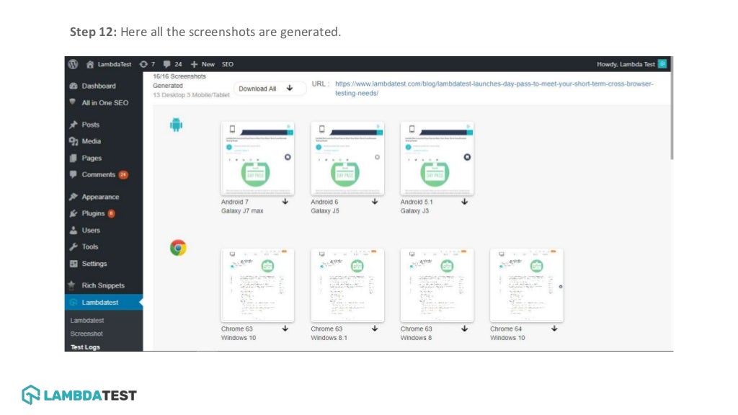The width and height of the screenshot is (738, 415).
Task: Download the Chrome 63 Windows 10 screenshot
Action: [285, 329]
